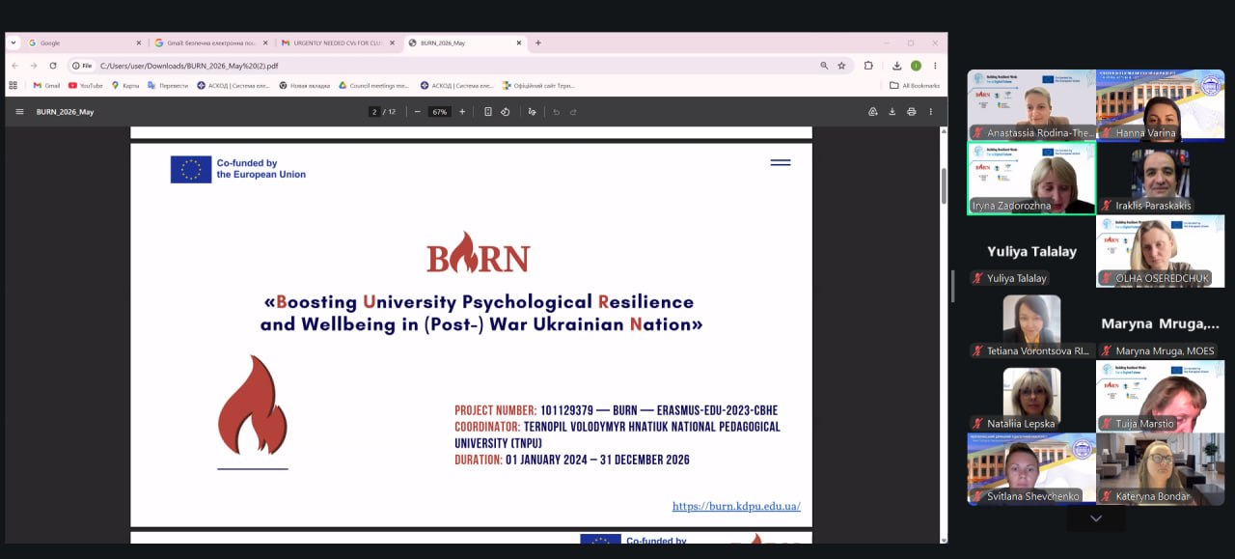Open the PDF viewer sidebar menu icon
The width and height of the screenshot is (1235, 559).
tap(19, 112)
